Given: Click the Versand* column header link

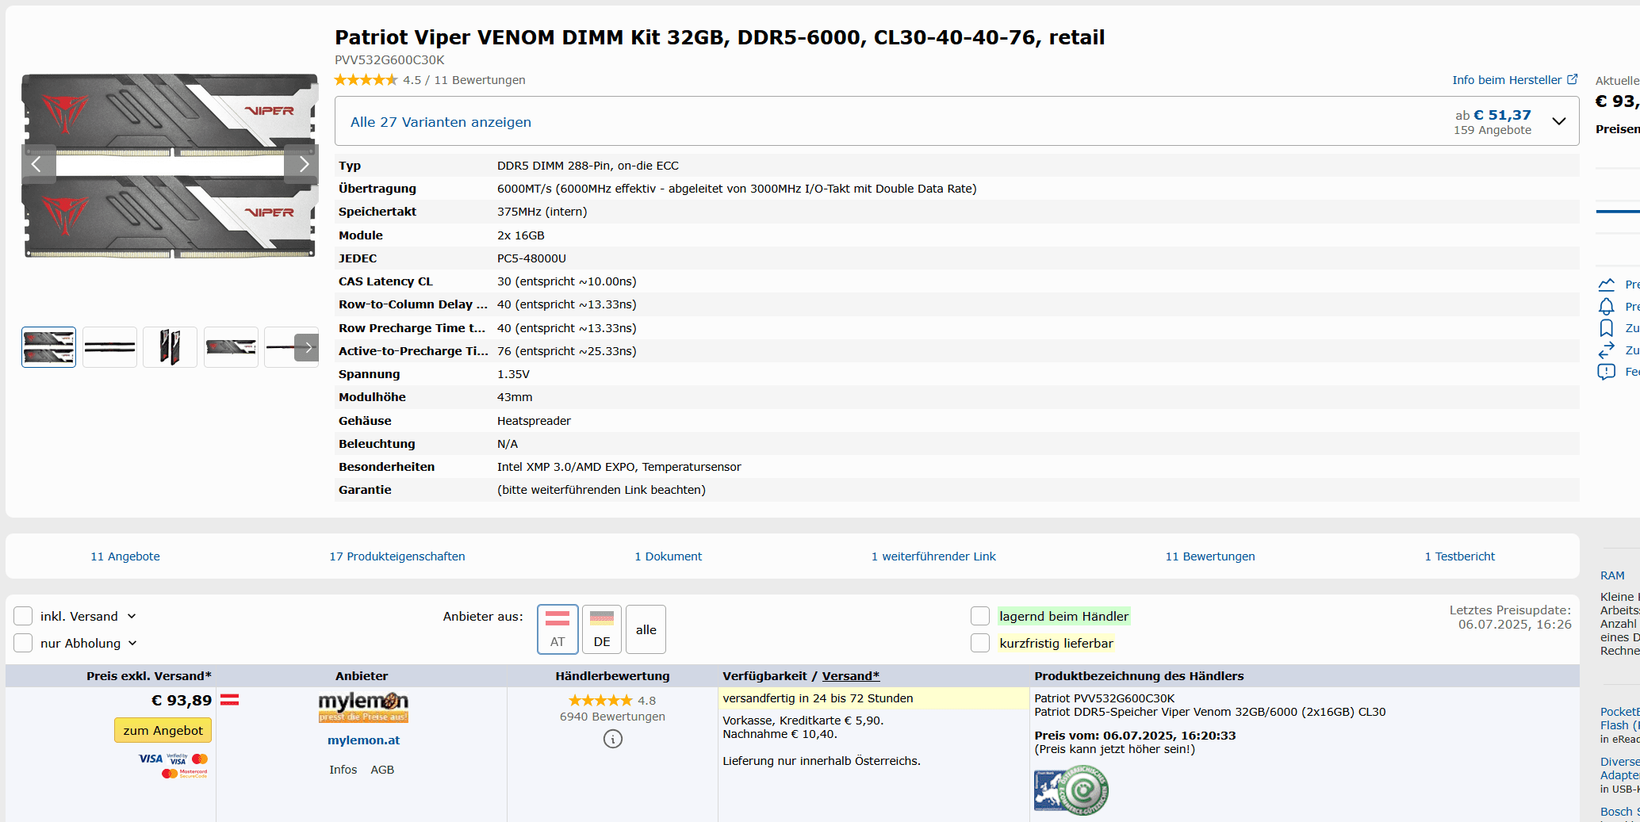Looking at the screenshot, I should coord(851,676).
